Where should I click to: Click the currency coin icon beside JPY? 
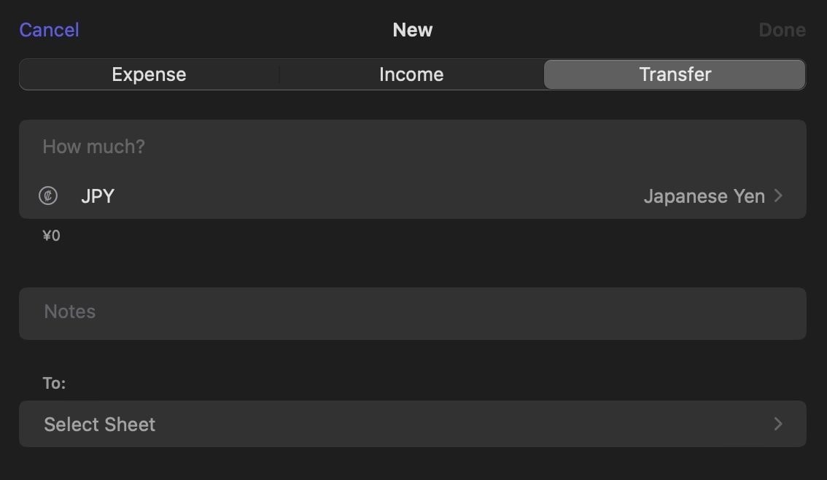point(48,196)
